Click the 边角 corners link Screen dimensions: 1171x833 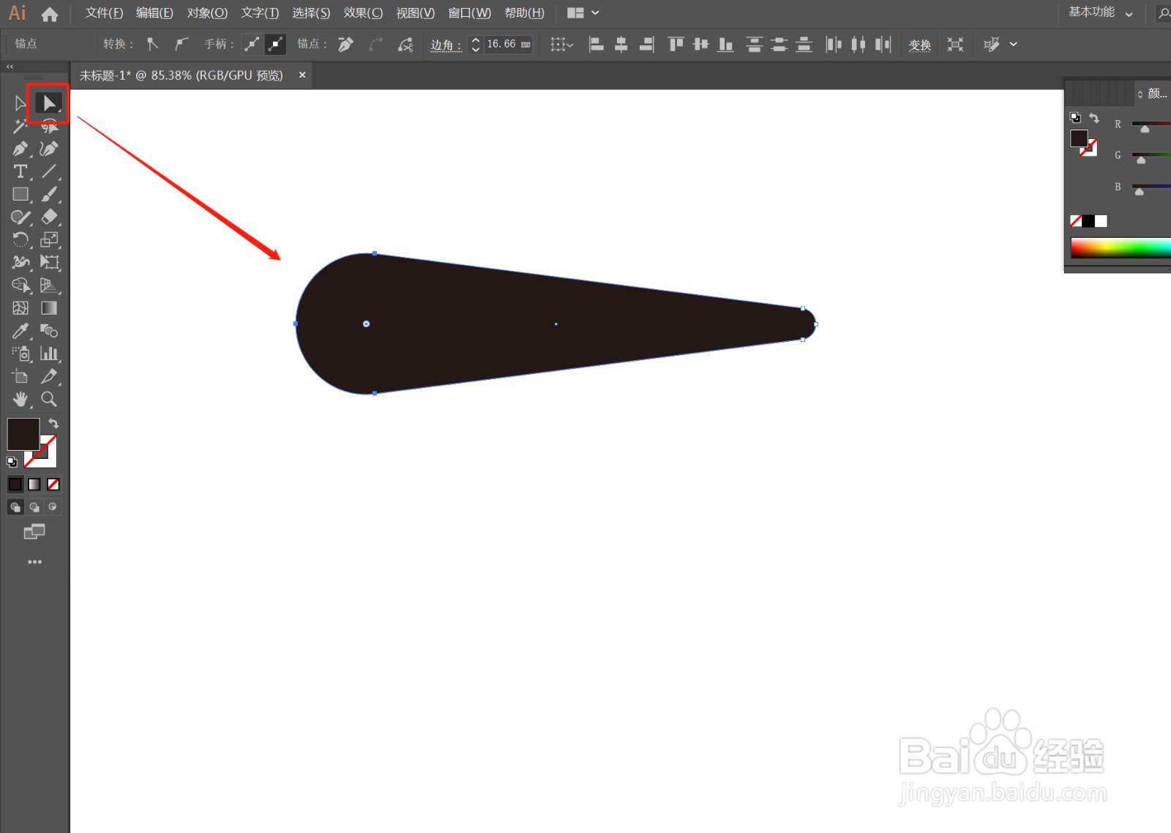pyautogui.click(x=446, y=45)
